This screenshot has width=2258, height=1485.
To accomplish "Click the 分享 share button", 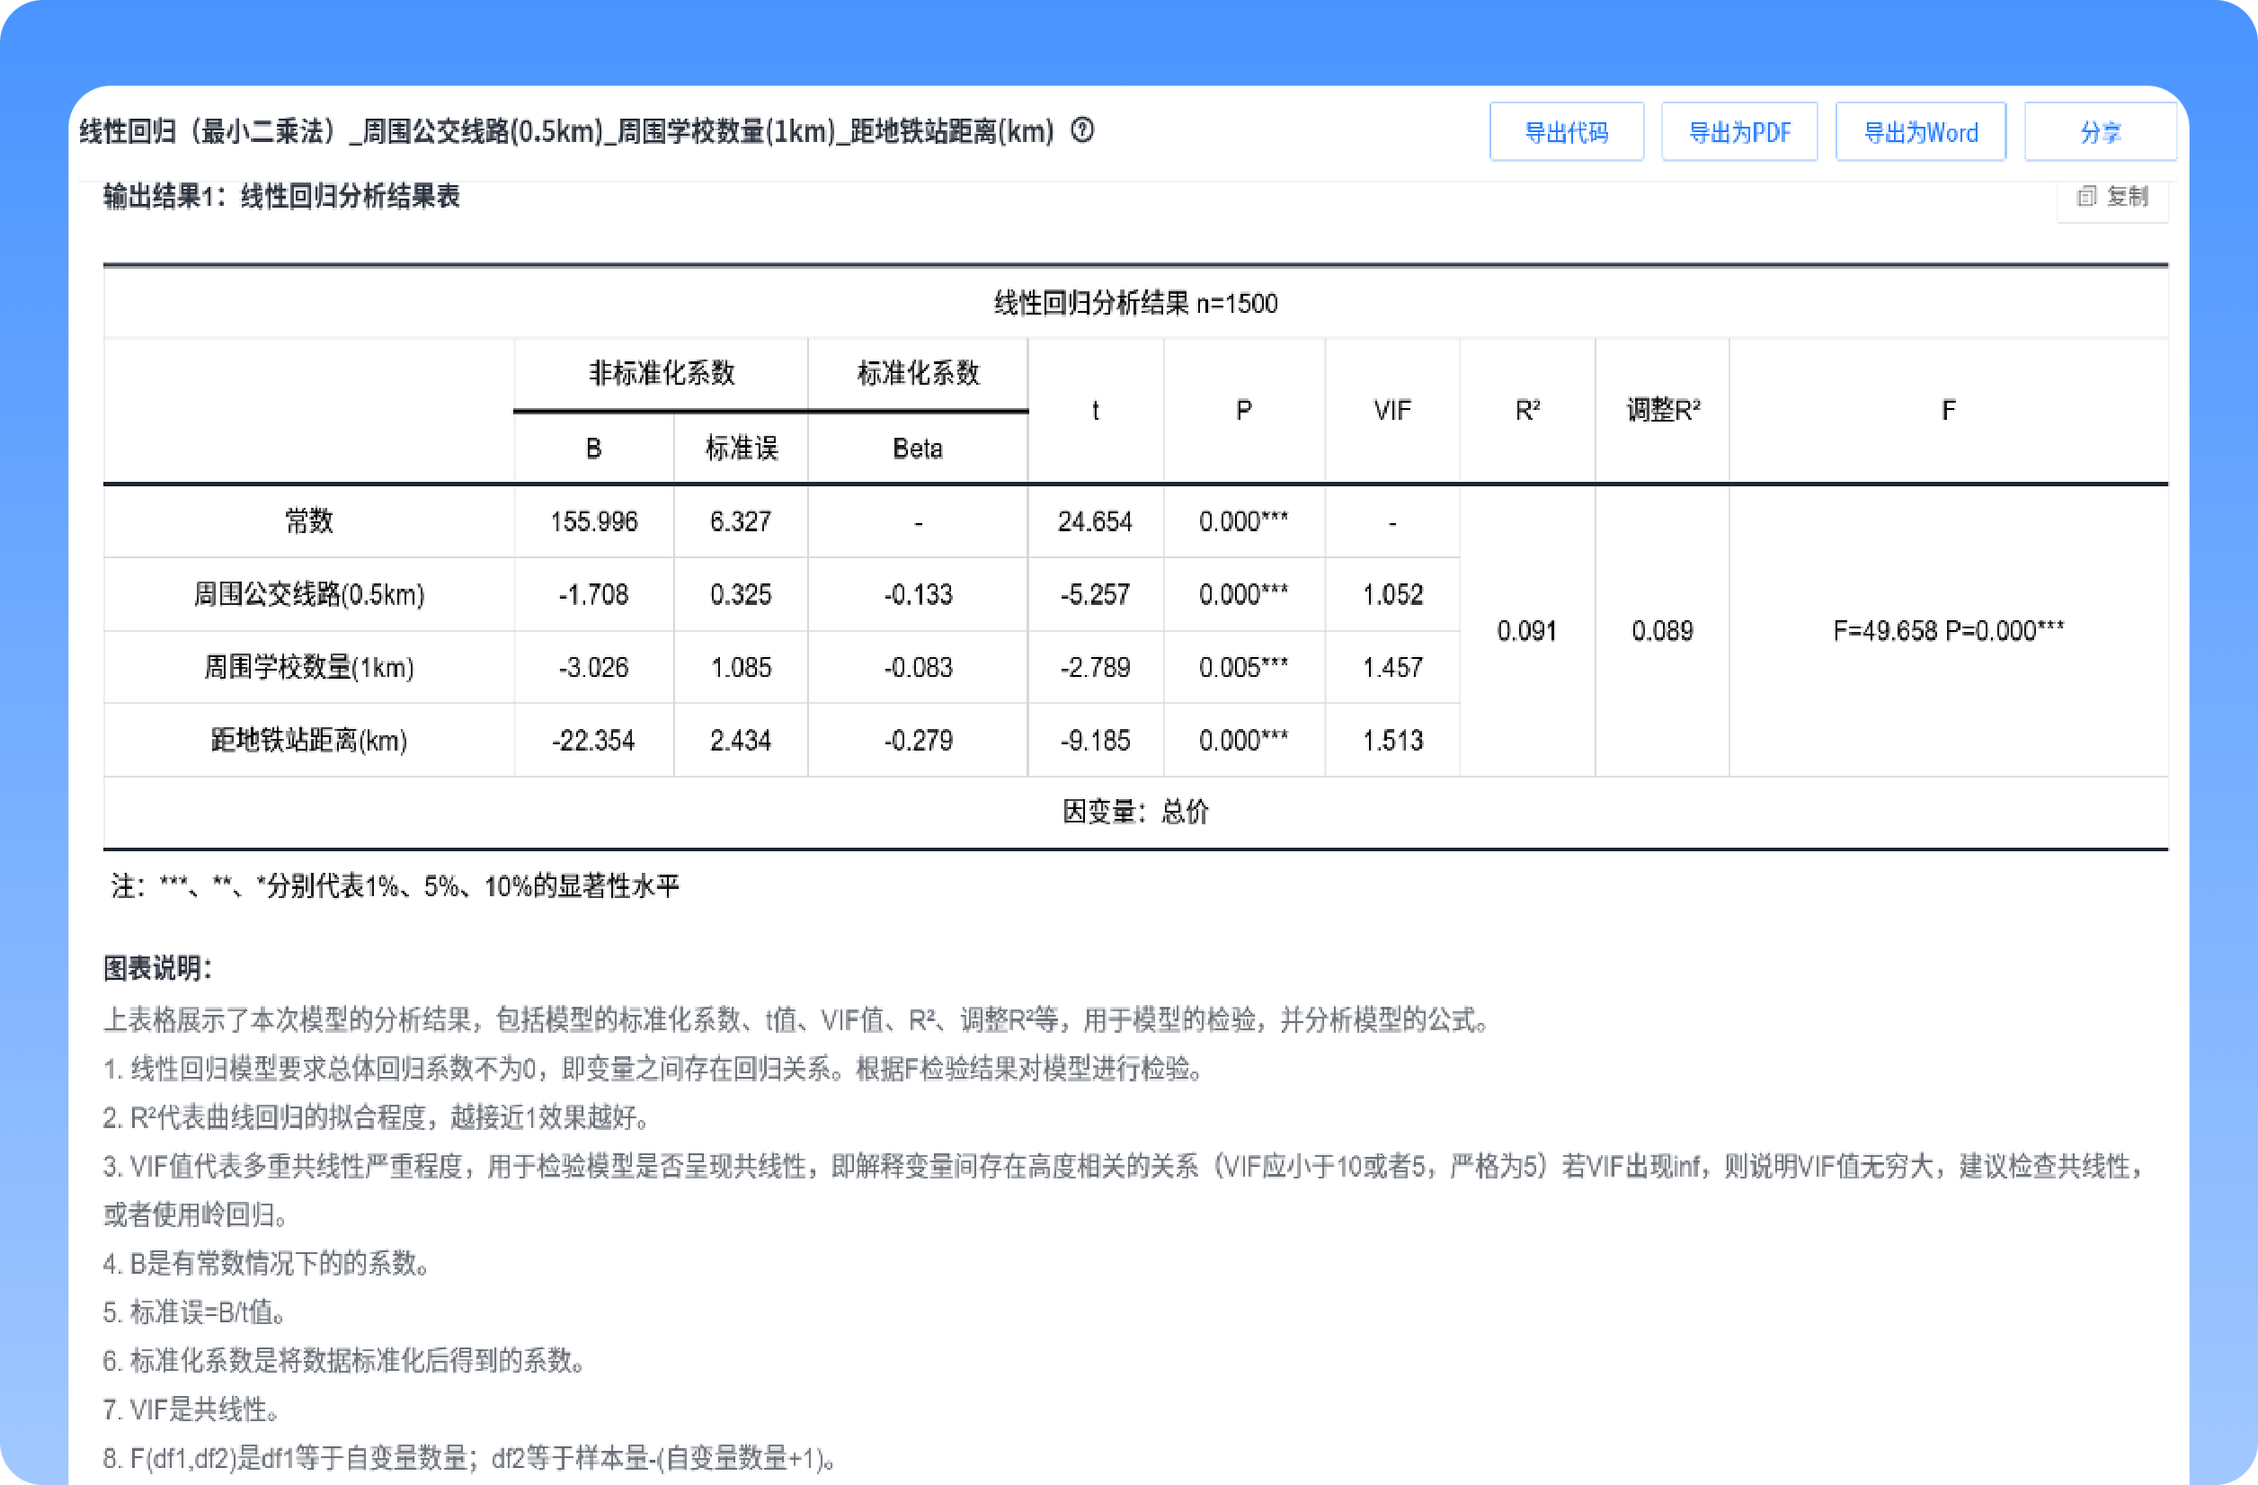I will tap(2101, 131).
